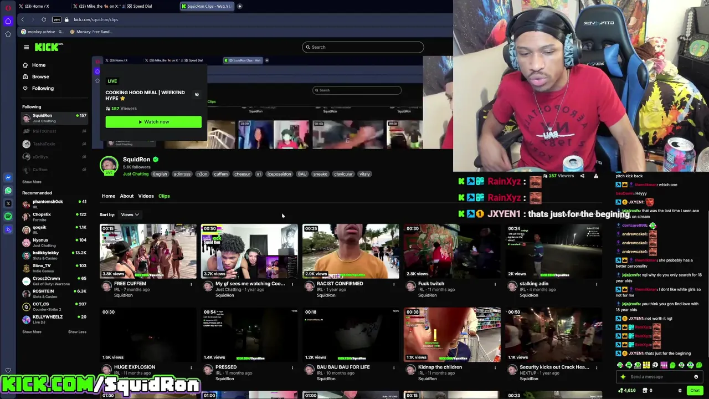Open the FREE CUFFEM clip thumbnail
Image resolution: width=709 pixels, height=399 pixels.
click(x=148, y=251)
